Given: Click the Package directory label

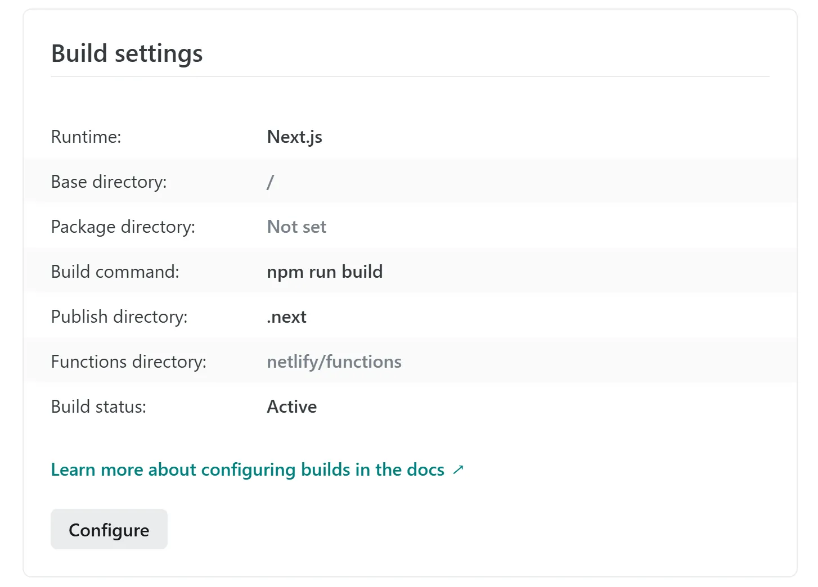Looking at the screenshot, I should pyautogui.click(x=123, y=227).
